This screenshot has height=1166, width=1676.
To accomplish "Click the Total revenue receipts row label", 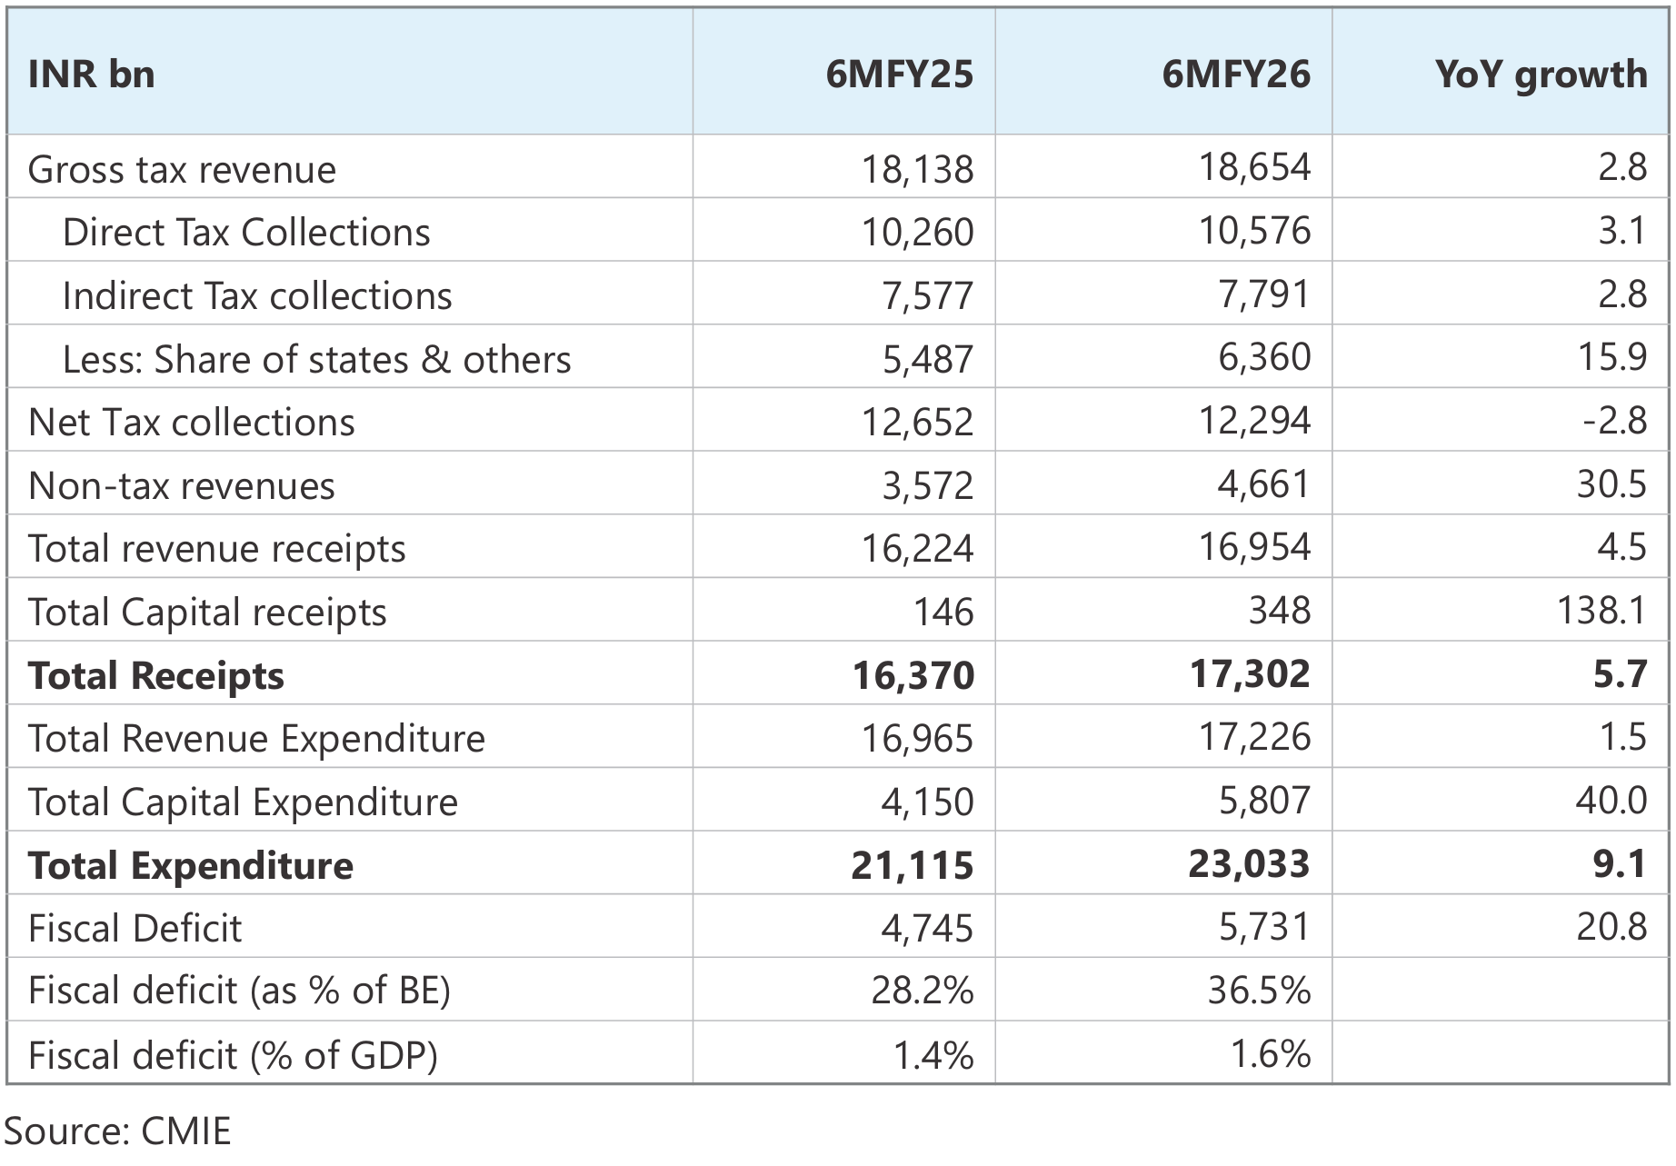I will tap(216, 549).
